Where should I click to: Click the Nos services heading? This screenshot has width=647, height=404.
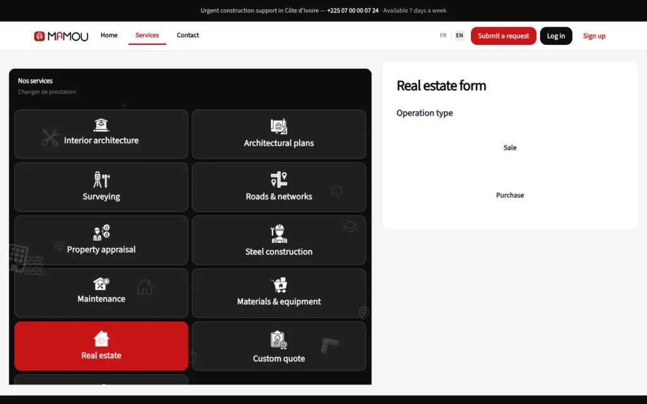(35, 81)
